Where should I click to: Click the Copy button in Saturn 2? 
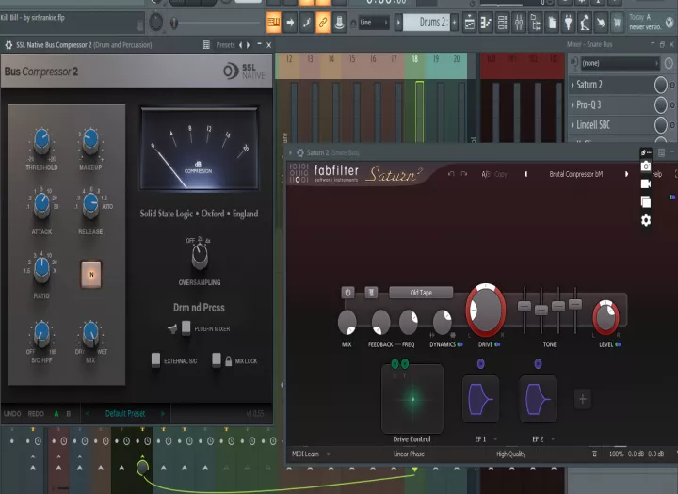501,174
